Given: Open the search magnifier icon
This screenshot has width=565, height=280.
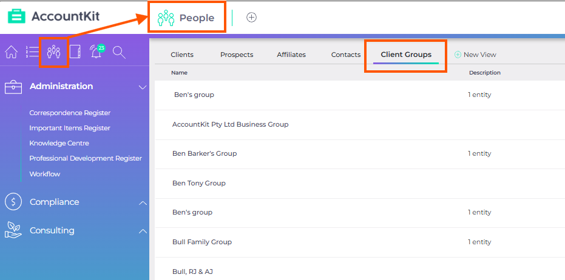Looking at the screenshot, I should point(119,53).
